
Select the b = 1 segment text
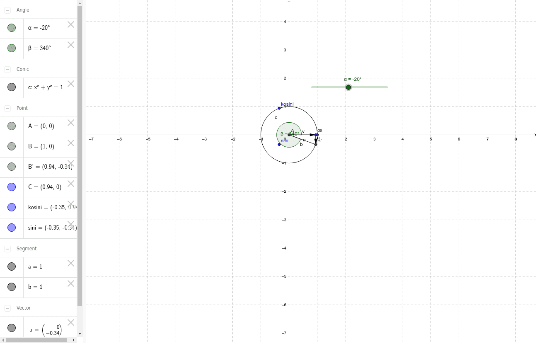(35, 287)
